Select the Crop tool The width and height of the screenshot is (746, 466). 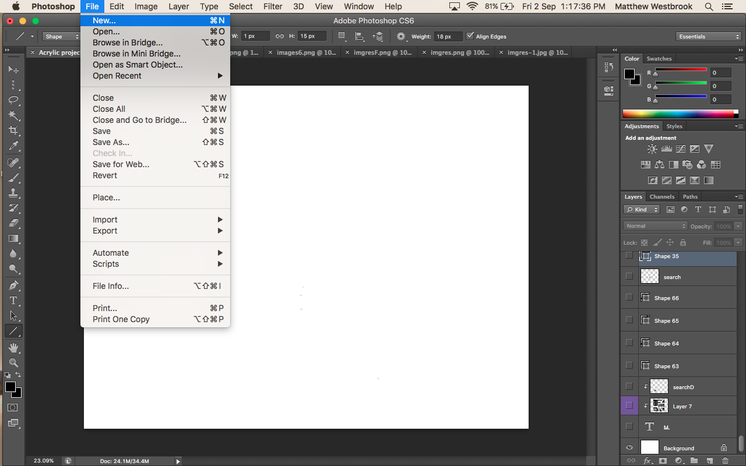coord(13,130)
